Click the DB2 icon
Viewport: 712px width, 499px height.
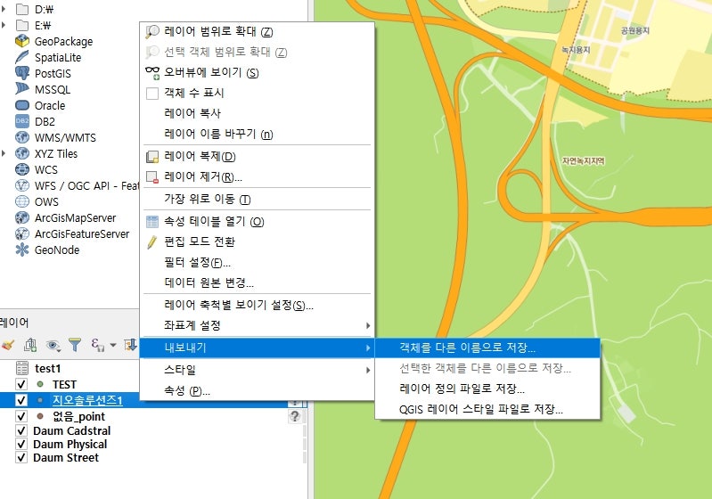click(21, 121)
